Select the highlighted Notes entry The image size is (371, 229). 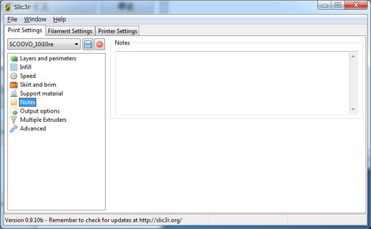point(27,102)
